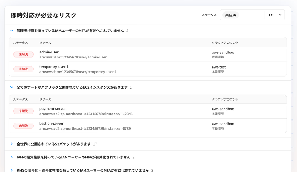Open the temporary-user-1 resource row
This screenshot has width=297, height=172.
[54, 67]
